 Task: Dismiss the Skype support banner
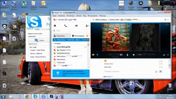88,71
